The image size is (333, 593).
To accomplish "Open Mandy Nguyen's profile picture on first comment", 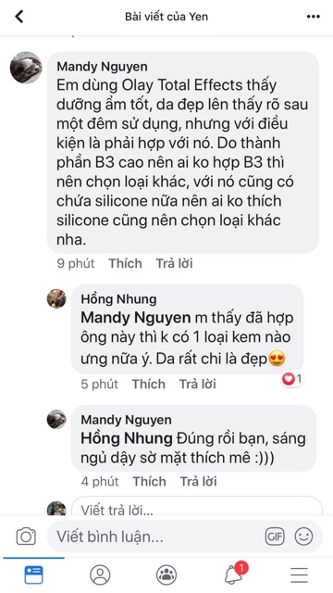I will click(26, 68).
